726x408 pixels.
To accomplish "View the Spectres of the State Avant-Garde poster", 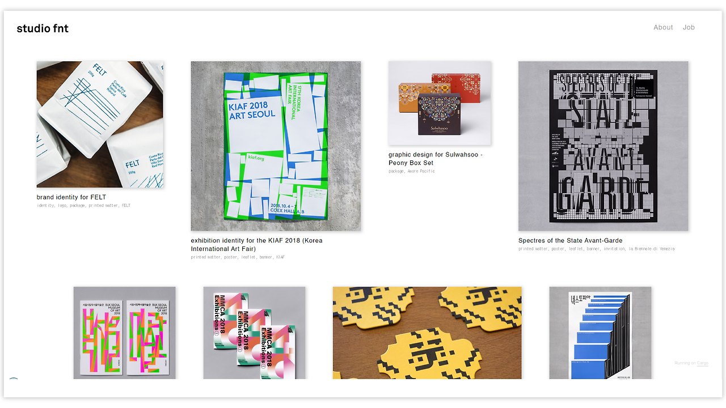I will pos(603,146).
